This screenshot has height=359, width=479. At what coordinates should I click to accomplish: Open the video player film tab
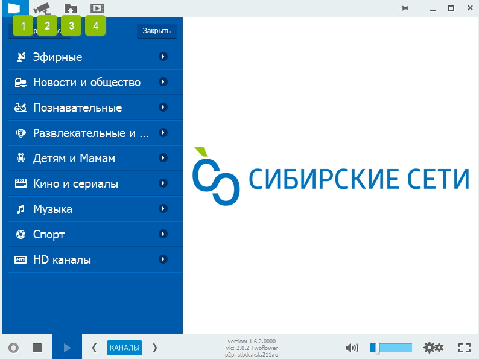(97, 8)
